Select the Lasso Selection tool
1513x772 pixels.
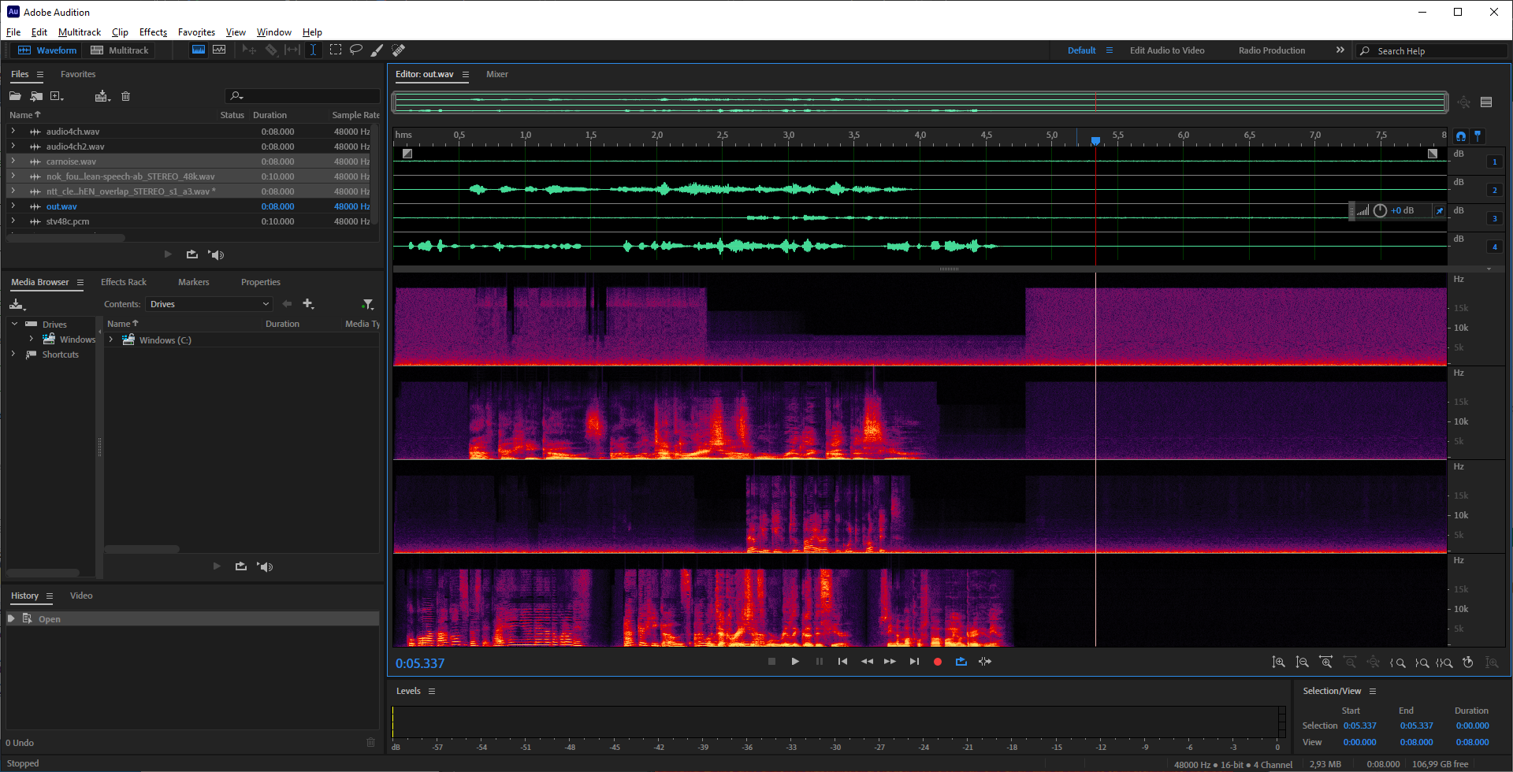coord(356,50)
